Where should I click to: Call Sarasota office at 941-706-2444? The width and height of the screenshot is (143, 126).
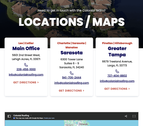[x=71, y=77]
